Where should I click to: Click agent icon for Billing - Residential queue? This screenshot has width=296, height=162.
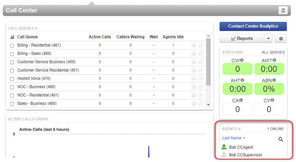(x=194, y=45)
